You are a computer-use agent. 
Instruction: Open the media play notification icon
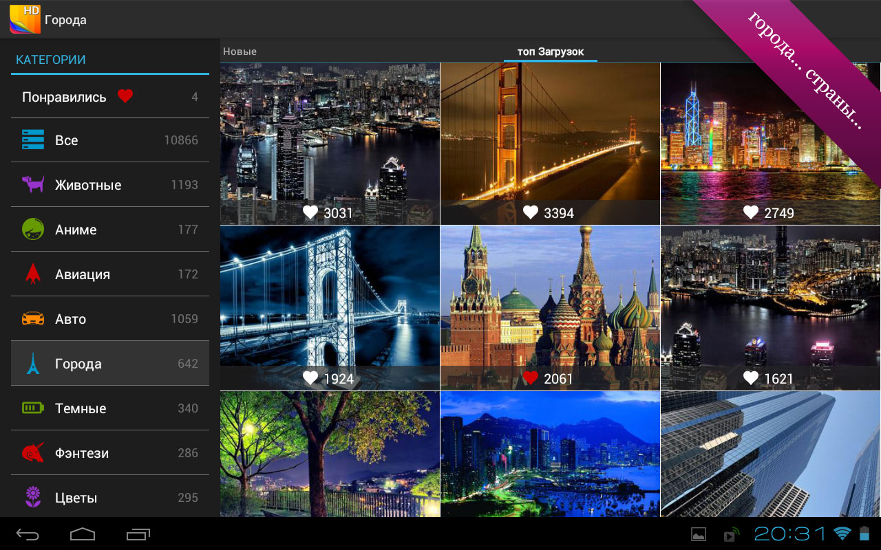click(731, 534)
